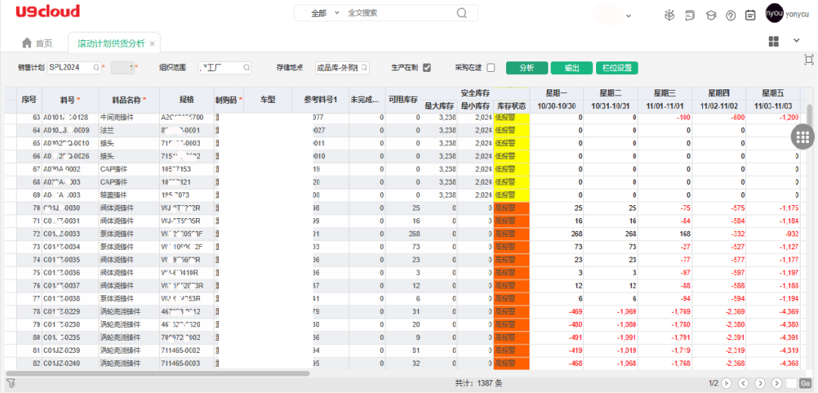The width and height of the screenshot is (818, 393).
Task: Click the orange 高报警 cell in row 70
Action: click(x=512, y=208)
